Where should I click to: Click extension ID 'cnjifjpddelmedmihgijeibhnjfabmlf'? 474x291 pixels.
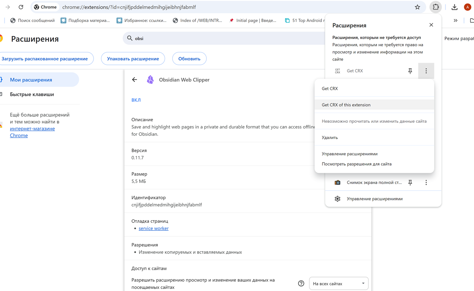pos(166,205)
